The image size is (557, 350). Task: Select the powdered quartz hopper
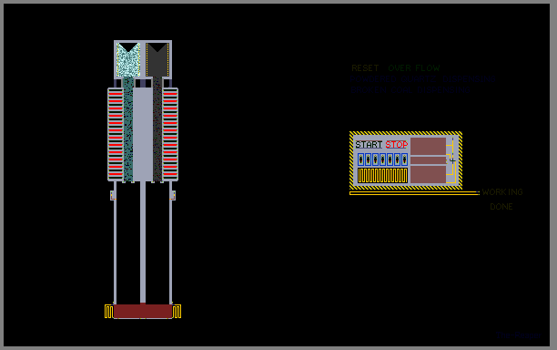[x=128, y=60]
